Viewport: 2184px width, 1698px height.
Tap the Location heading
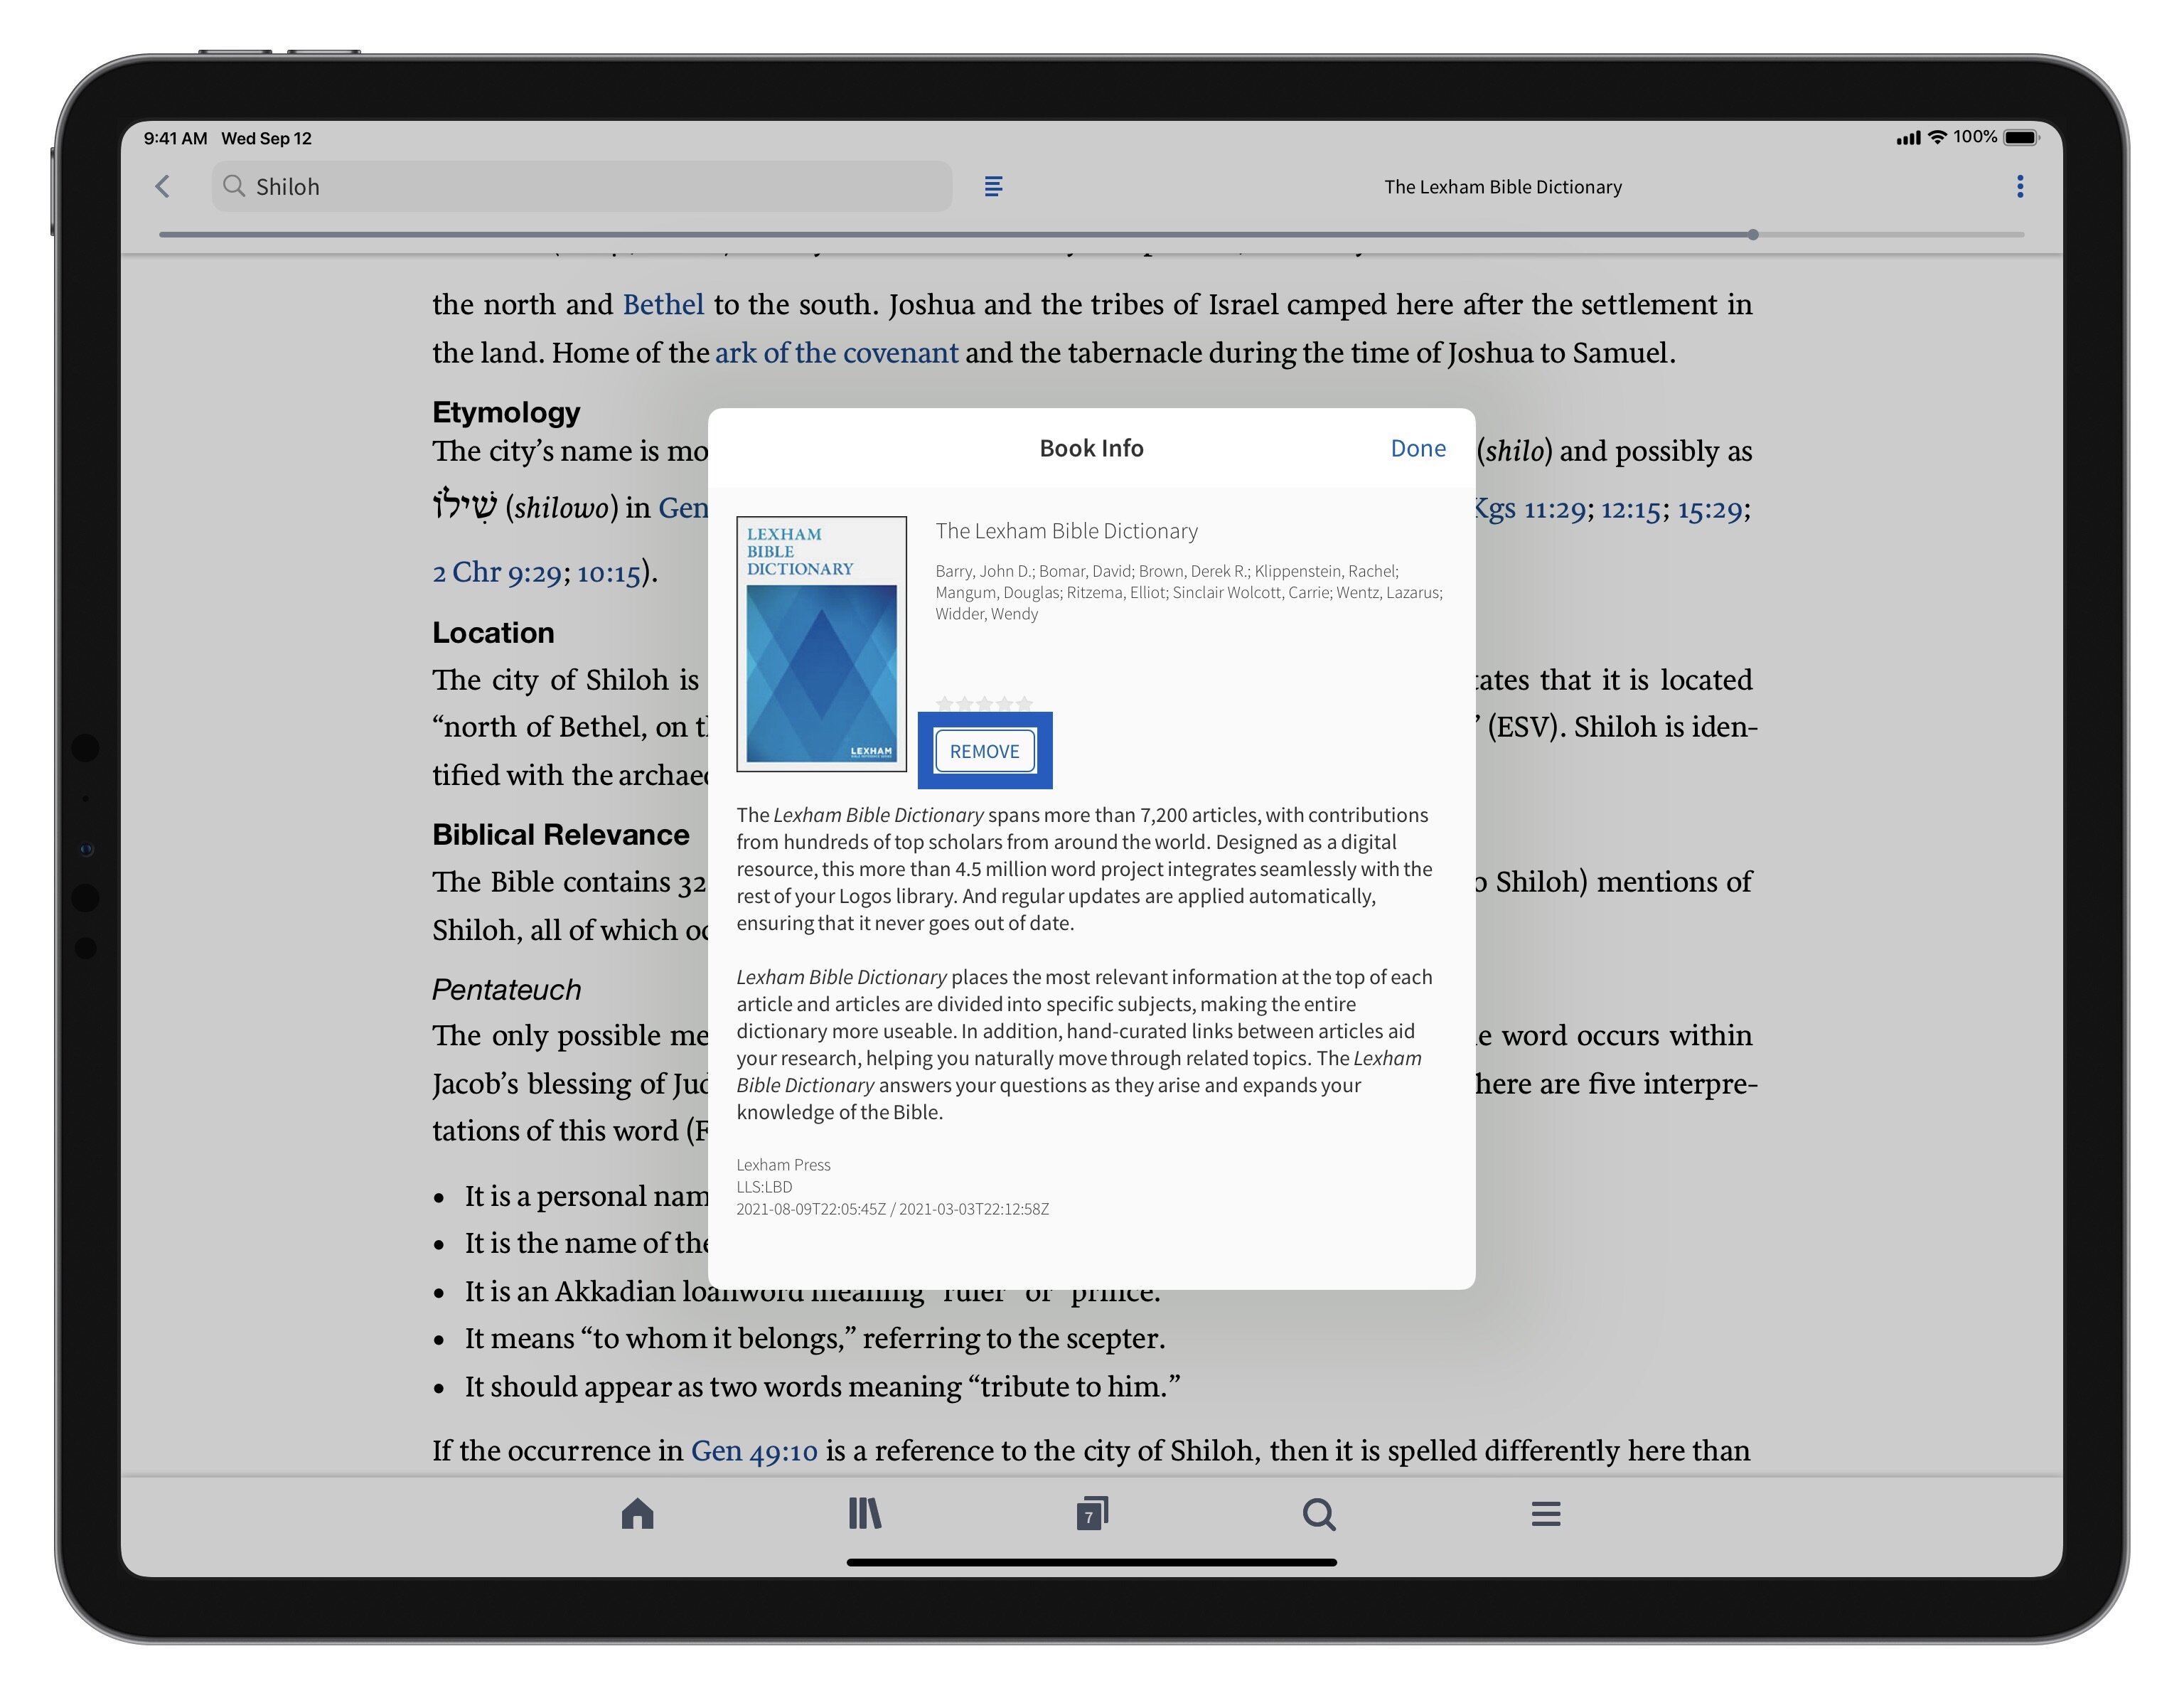[x=493, y=632]
